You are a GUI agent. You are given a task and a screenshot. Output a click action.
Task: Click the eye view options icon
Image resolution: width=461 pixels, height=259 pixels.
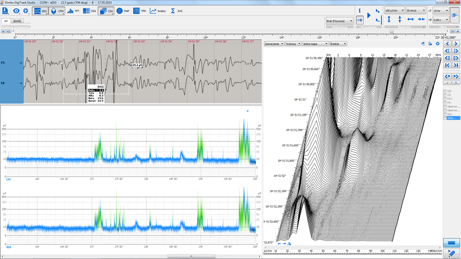click(x=16, y=11)
